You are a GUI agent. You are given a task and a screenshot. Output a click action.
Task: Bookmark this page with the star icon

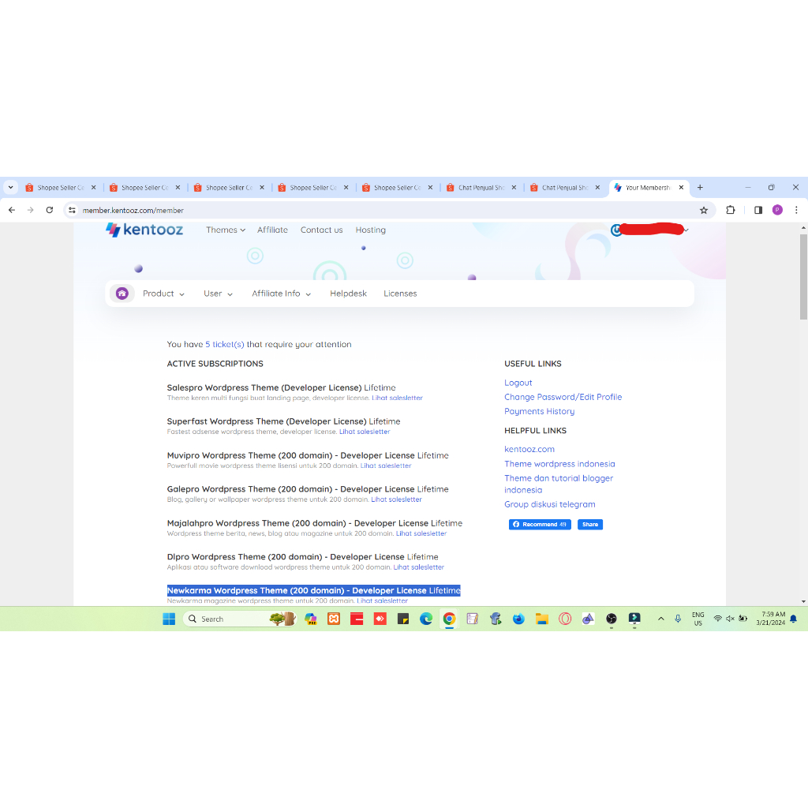pyautogui.click(x=703, y=210)
